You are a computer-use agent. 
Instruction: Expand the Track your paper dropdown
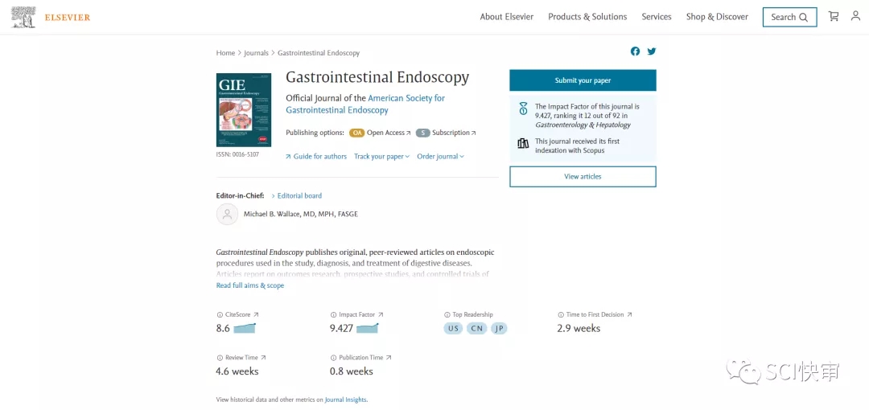(381, 157)
